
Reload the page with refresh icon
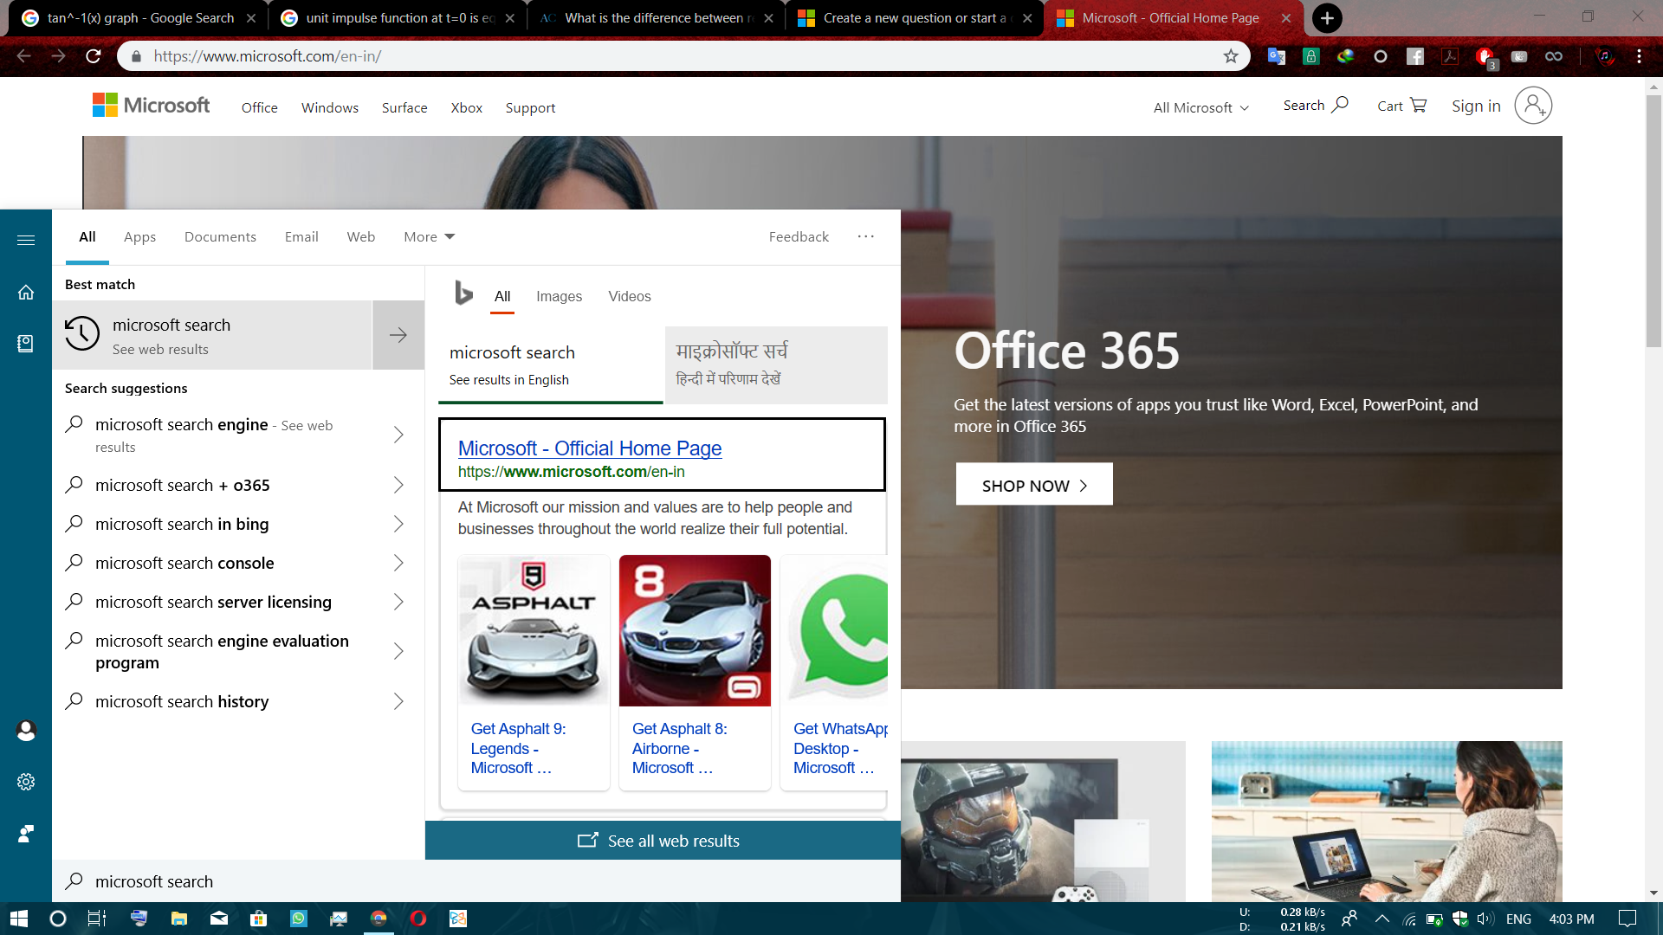[x=94, y=56]
